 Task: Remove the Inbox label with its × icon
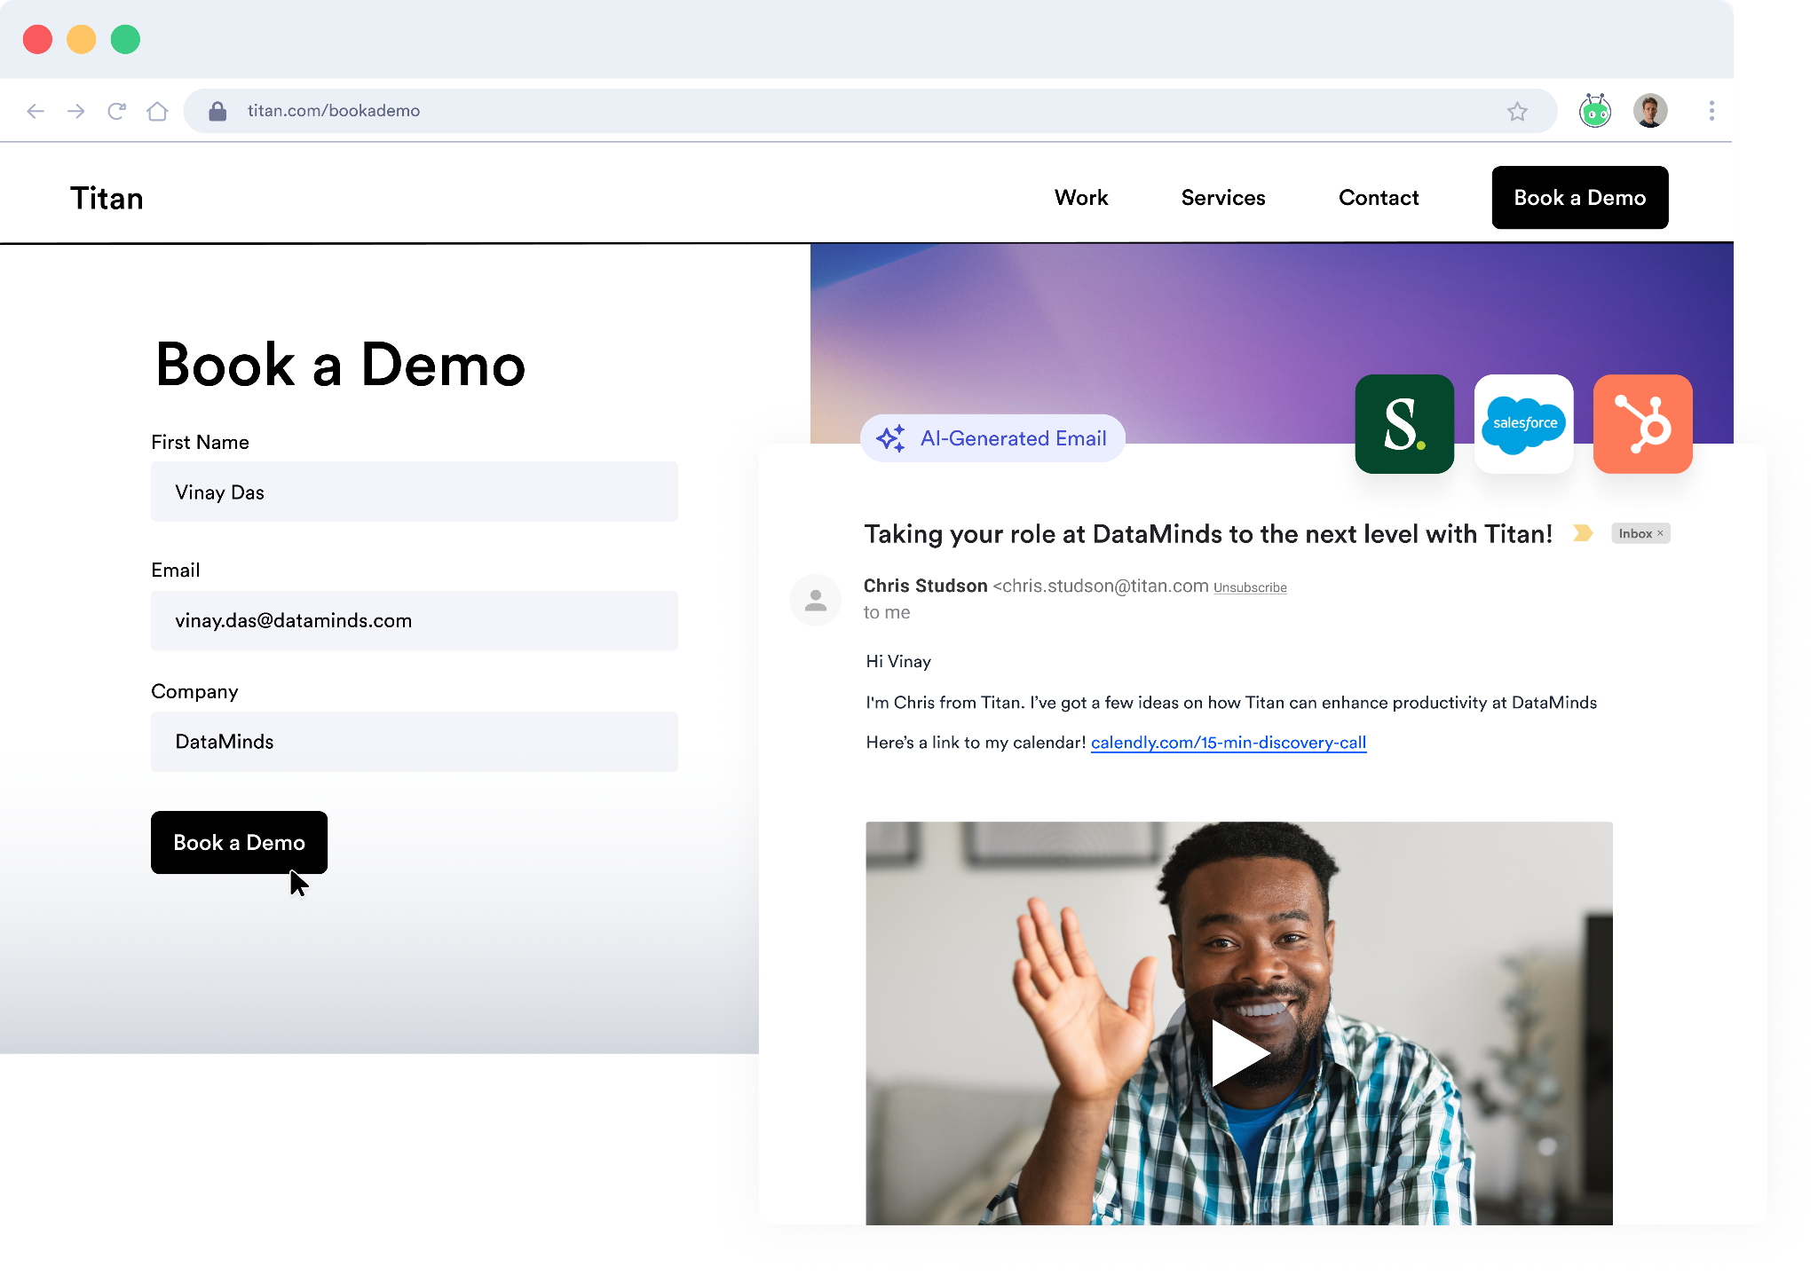pyautogui.click(x=1662, y=532)
